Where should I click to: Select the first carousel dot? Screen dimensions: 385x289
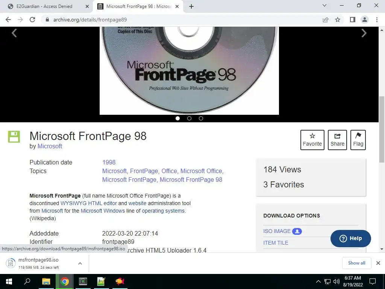(x=177, y=119)
